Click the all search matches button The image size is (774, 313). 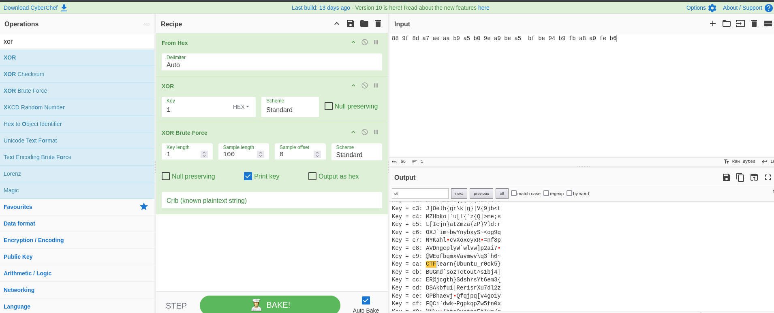502,194
